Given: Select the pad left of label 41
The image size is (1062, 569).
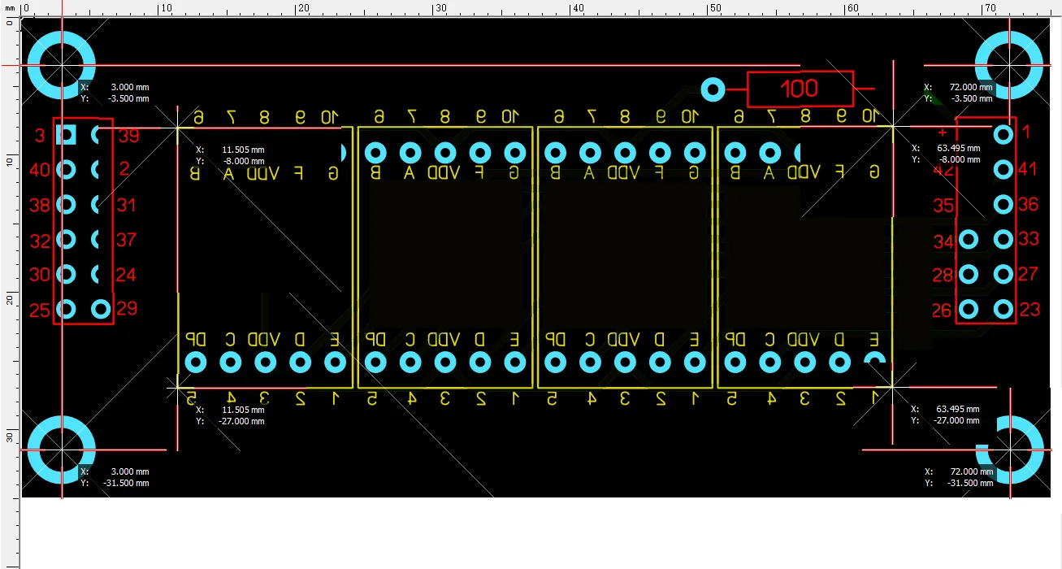Looking at the screenshot, I should click(x=1003, y=169).
